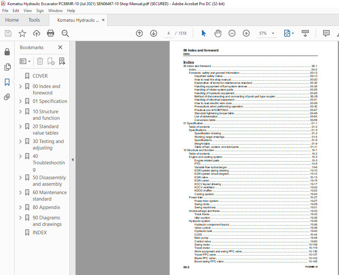This screenshot has height=275, width=339.
Task: Zoom in with plus icon
Action: 246,33
